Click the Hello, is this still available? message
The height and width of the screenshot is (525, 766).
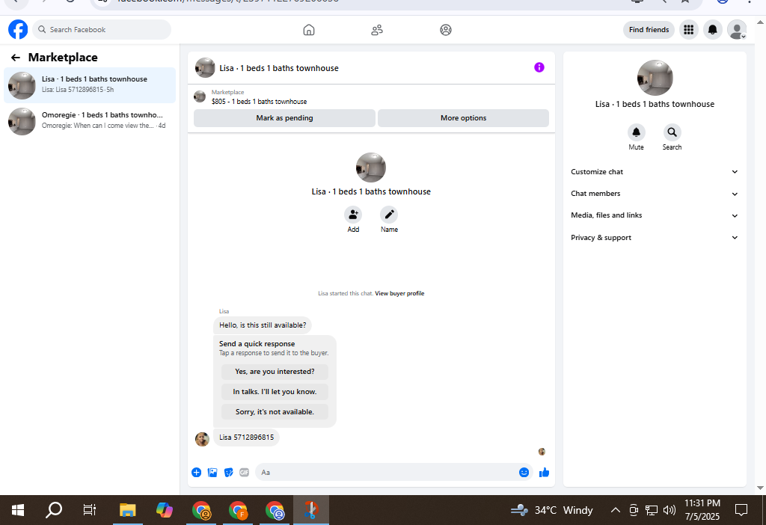[x=263, y=325]
